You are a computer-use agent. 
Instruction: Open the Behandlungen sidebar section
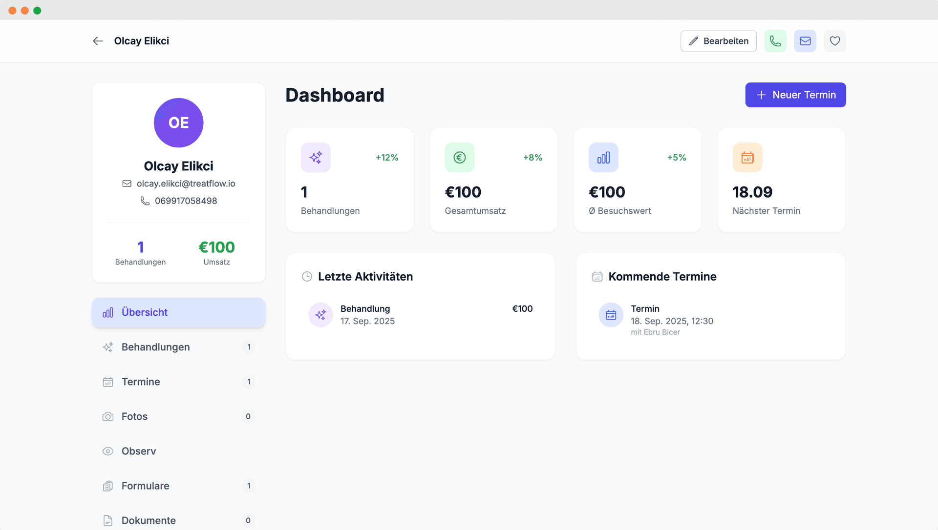[x=178, y=347]
